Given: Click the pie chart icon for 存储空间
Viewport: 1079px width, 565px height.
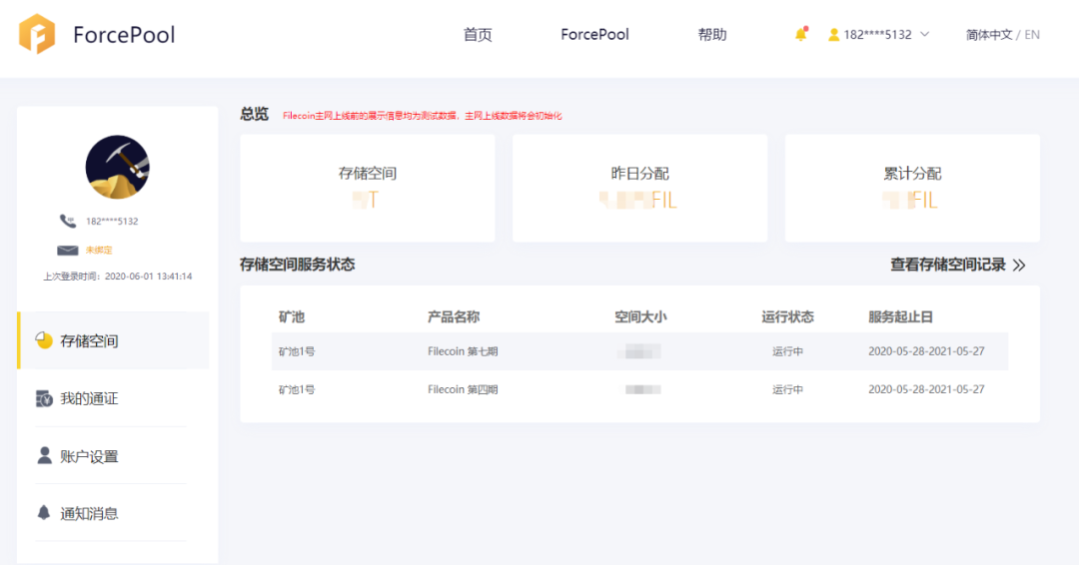Looking at the screenshot, I should (44, 340).
